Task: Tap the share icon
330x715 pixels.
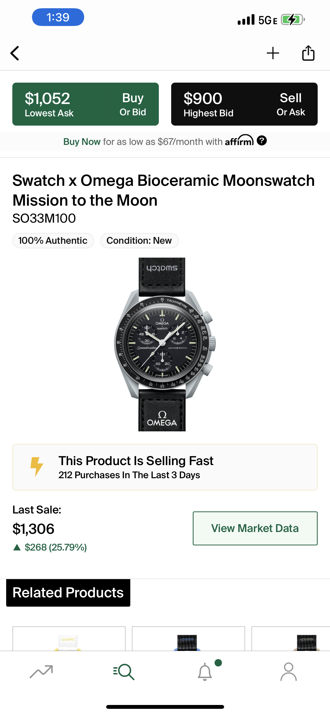Action: point(308,53)
